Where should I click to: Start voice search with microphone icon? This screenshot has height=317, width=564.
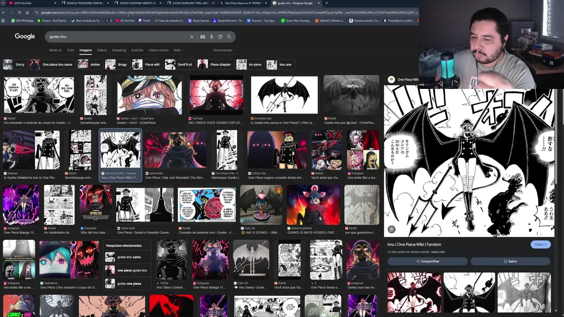(x=211, y=37)
